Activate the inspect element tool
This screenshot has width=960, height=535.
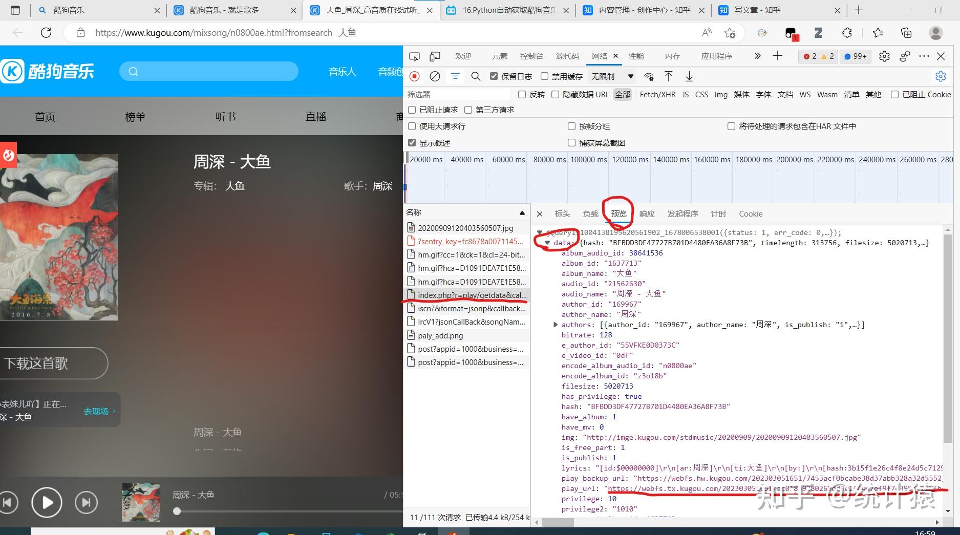pyautogui.click(x=415, y=56)
